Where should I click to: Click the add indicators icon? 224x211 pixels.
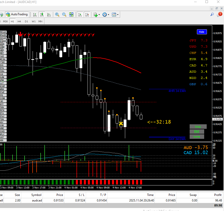[x=95, y=15]
